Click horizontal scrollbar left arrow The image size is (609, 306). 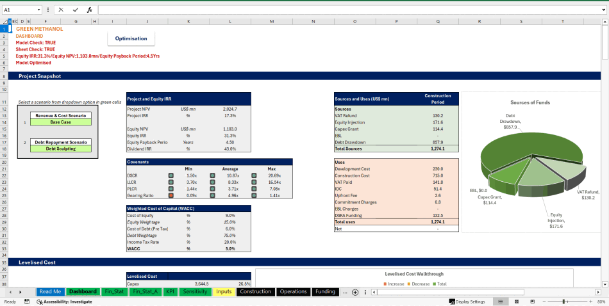(x=374, y=292)
